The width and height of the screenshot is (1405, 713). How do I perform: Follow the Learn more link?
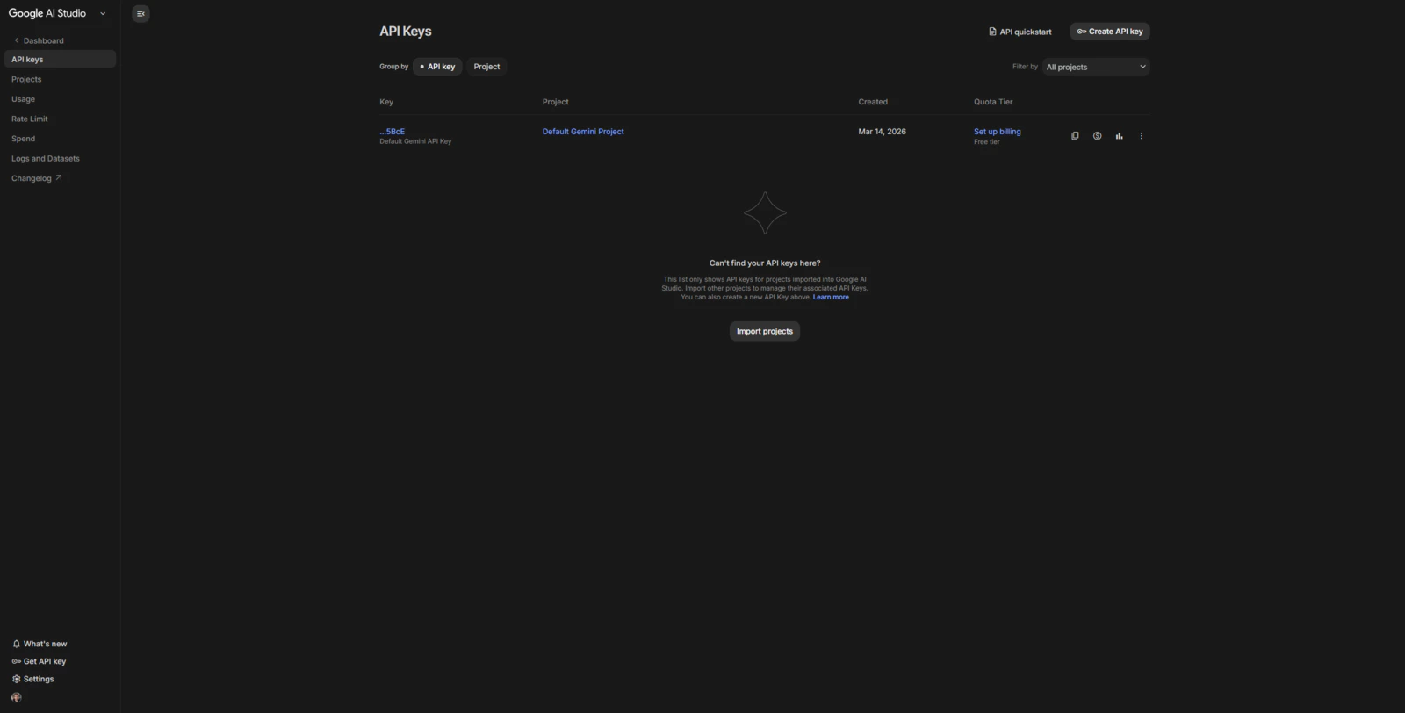pyautogui.click(x=831, y=297)
